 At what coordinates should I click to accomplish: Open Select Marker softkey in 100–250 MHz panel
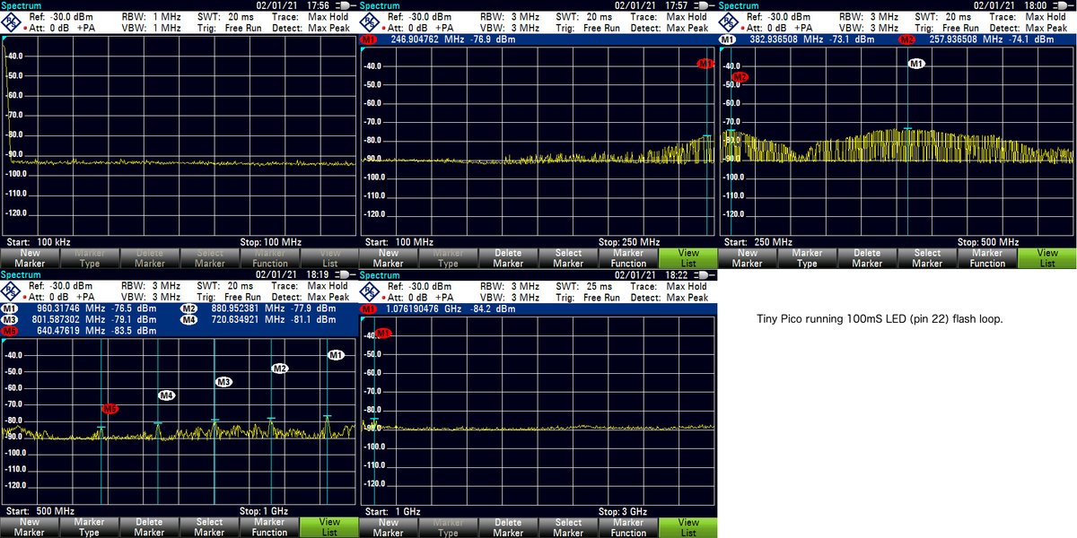(x=568, y=258)
